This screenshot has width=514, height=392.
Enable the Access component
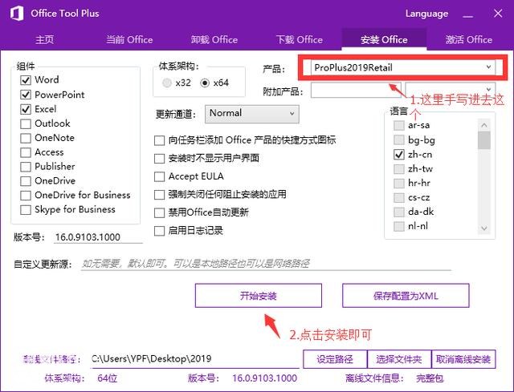click(x=26, y=152)
